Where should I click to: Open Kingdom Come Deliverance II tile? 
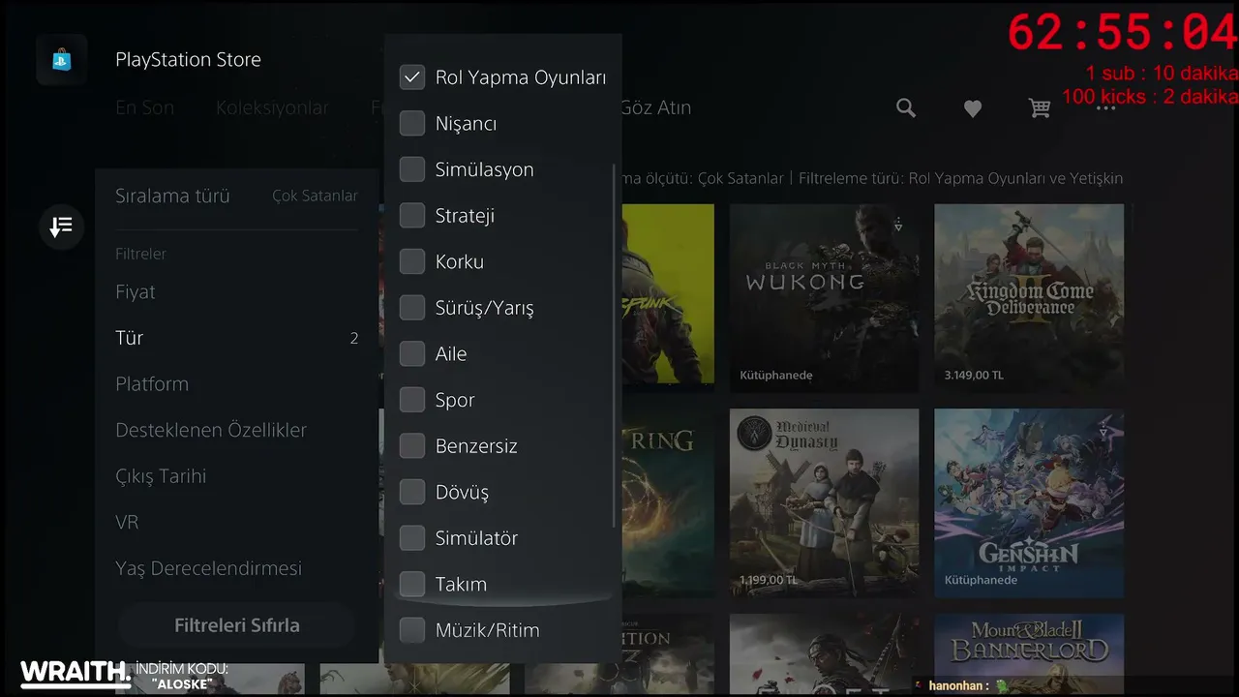coord(1029,298)
